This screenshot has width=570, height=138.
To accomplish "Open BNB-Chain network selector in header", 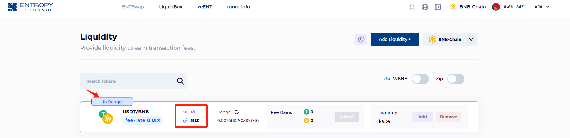I will 468,7.
